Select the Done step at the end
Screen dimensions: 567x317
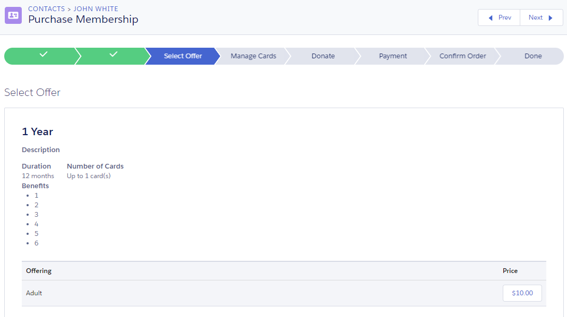point(533,55)
